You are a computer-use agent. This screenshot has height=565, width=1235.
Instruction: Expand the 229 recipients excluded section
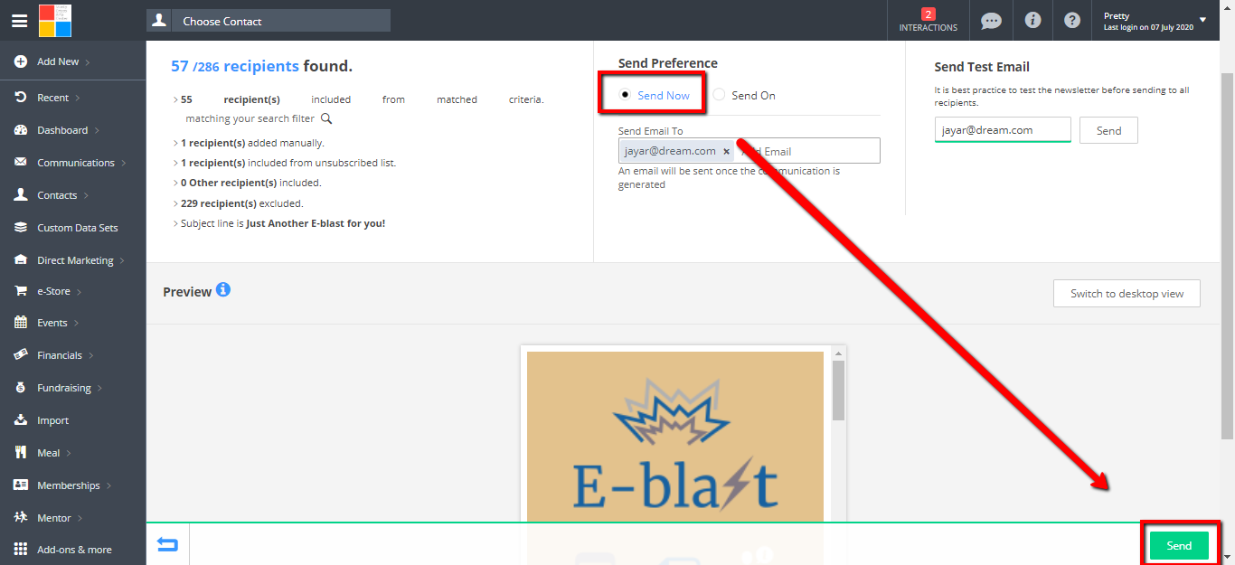point(175,203)
